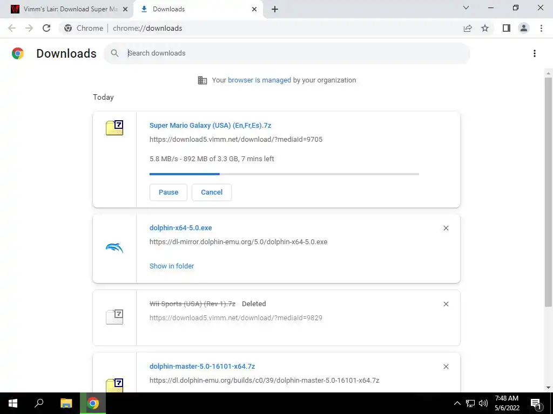Open the profile avatar menu
This screenshot has width=553, height=414.
pyautogui.click(x=524, y=28)
